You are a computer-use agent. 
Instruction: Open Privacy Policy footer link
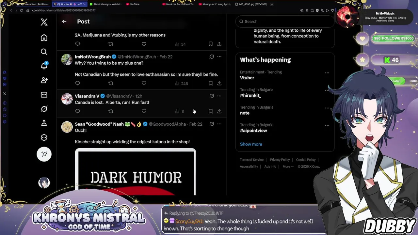click(280, 160)
